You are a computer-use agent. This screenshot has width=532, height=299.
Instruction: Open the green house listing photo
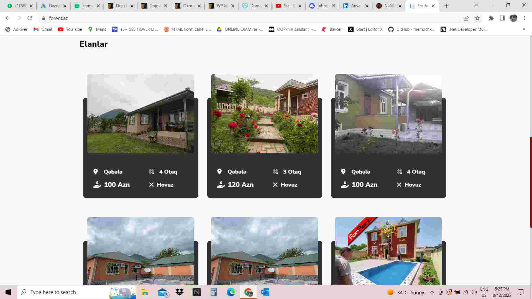click(x=388, y=114)
